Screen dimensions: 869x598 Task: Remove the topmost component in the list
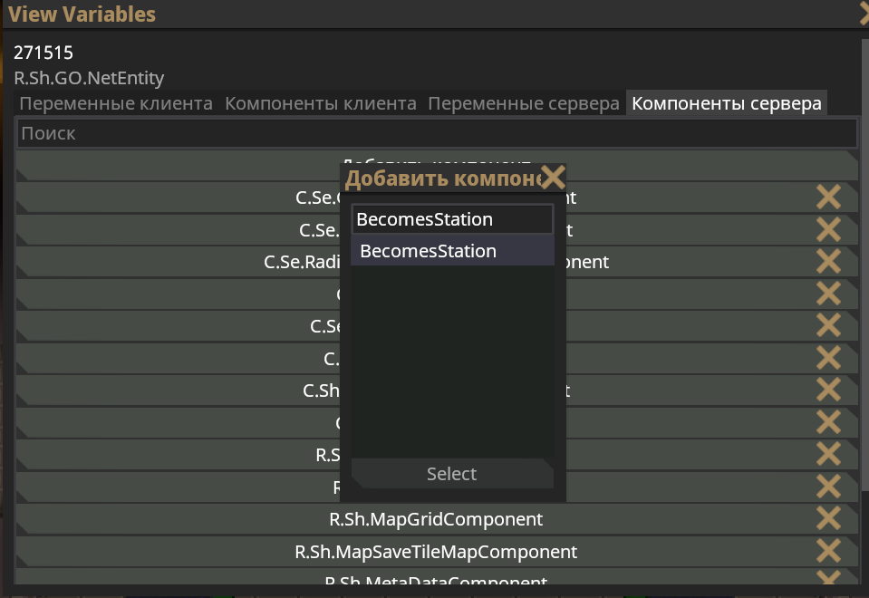pos(828,198)
